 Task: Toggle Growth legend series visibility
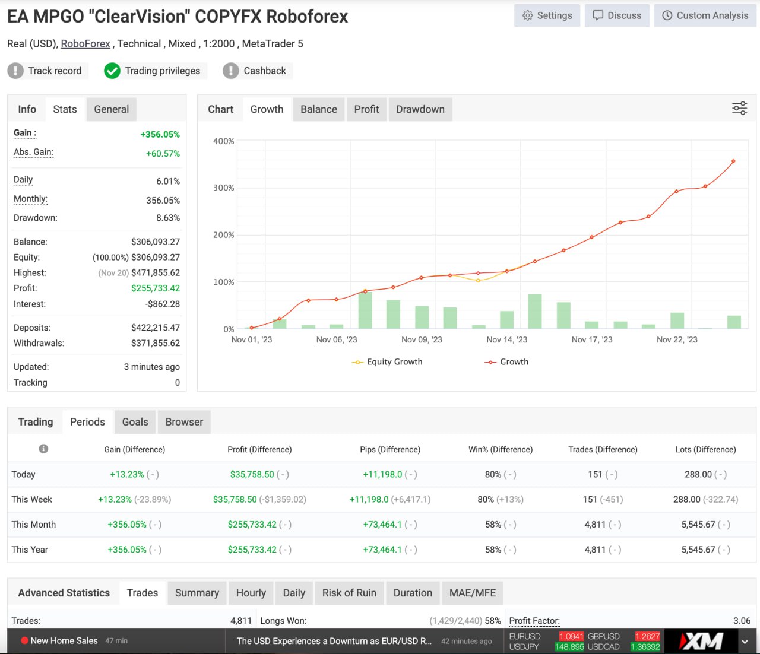coord(506,361)
